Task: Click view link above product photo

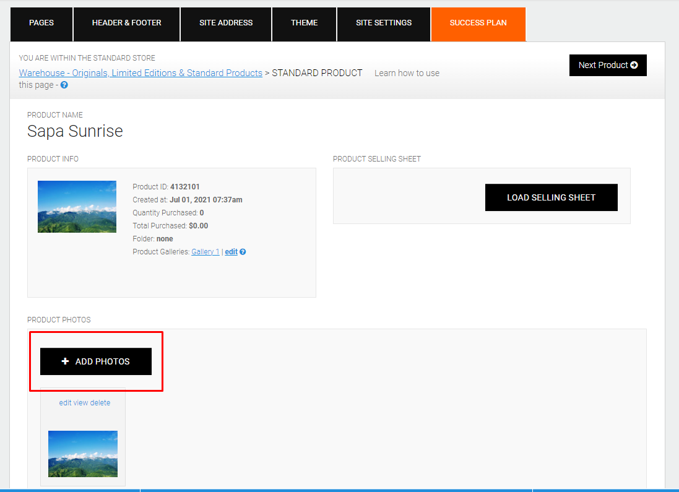Action: (x=80, y=403)
